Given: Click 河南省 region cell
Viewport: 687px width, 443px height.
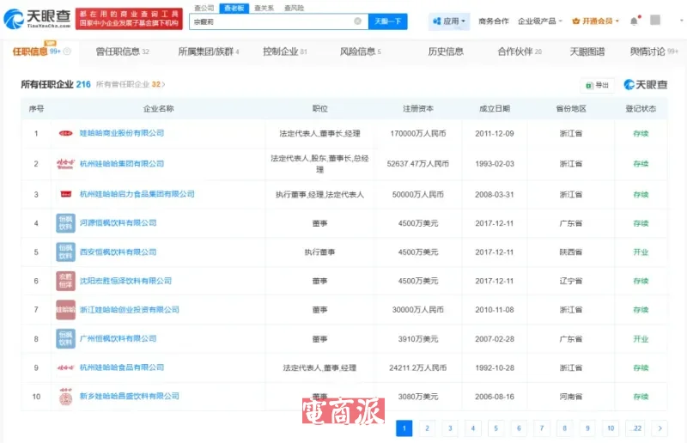Looking at the screenshot, I should click(571, 397).
